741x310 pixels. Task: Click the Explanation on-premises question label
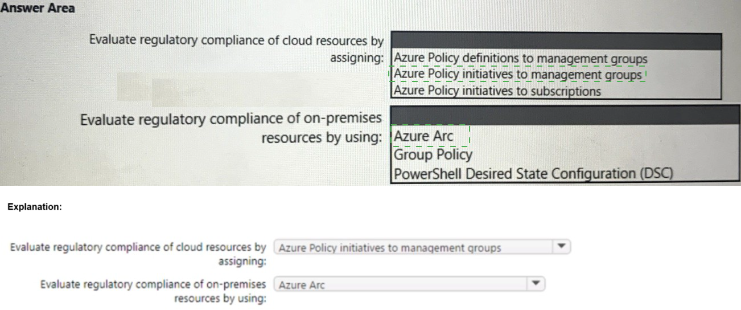click(x=153, y=283)
